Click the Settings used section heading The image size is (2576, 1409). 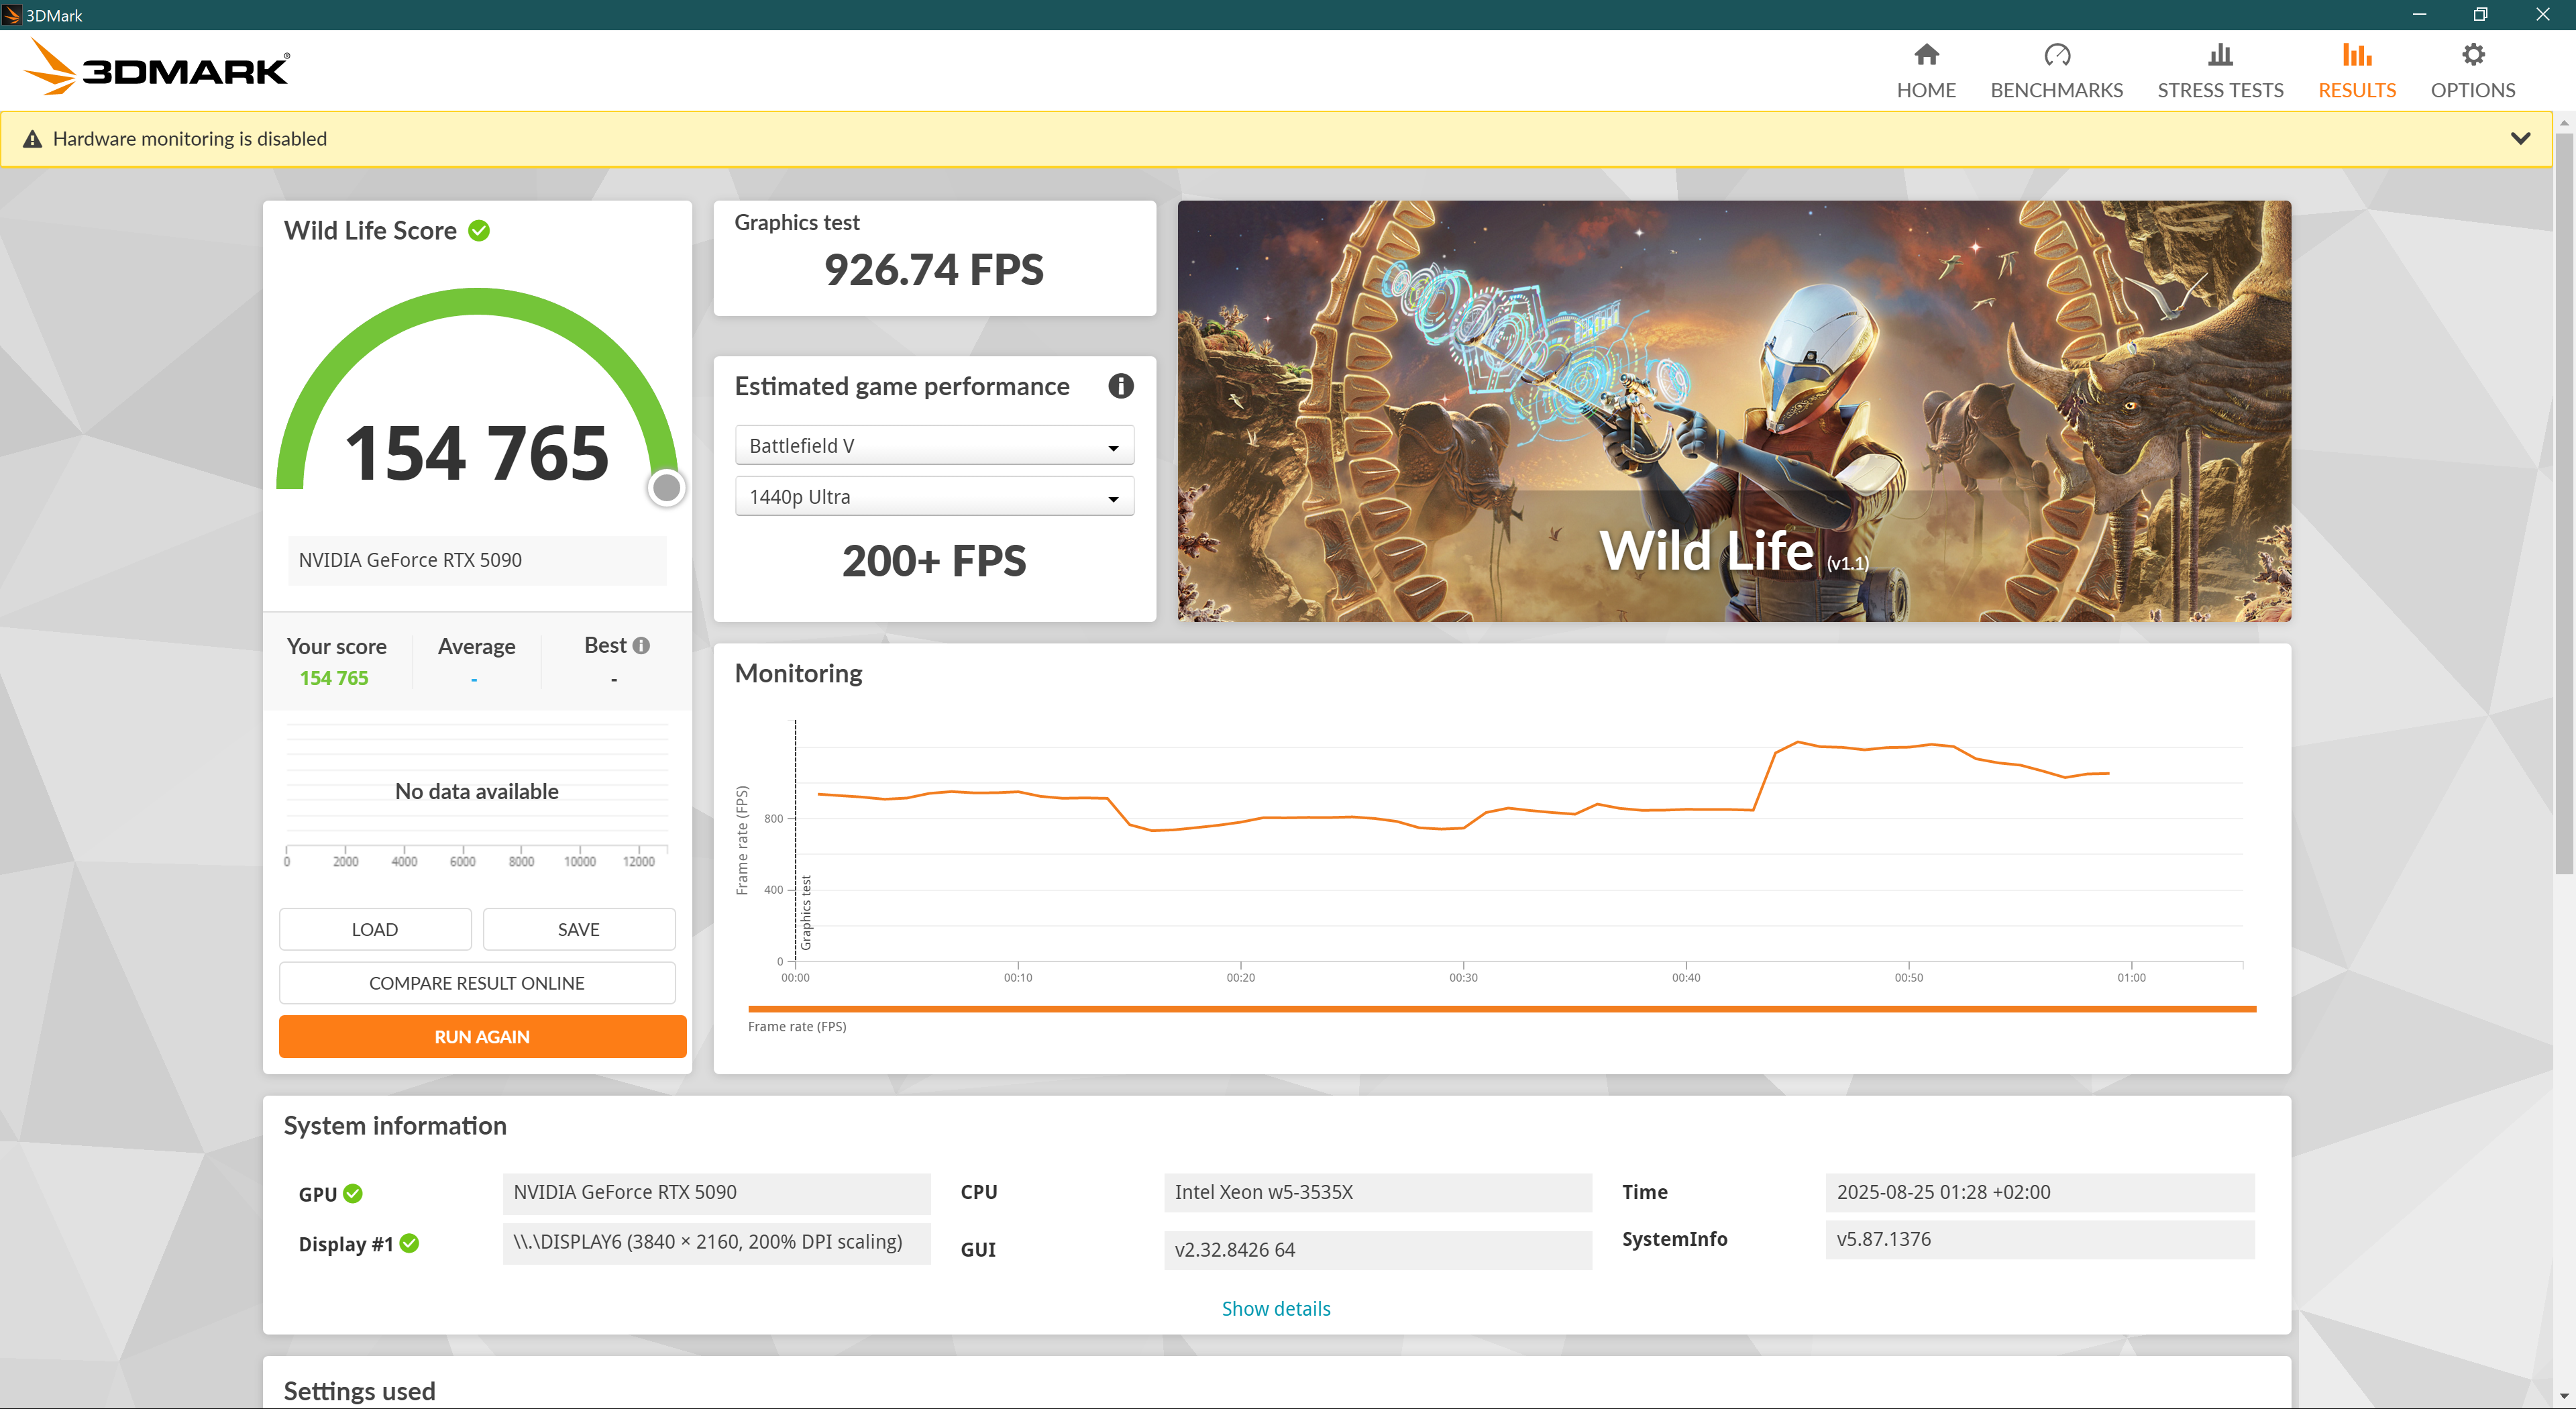(x=359, y=1391)
